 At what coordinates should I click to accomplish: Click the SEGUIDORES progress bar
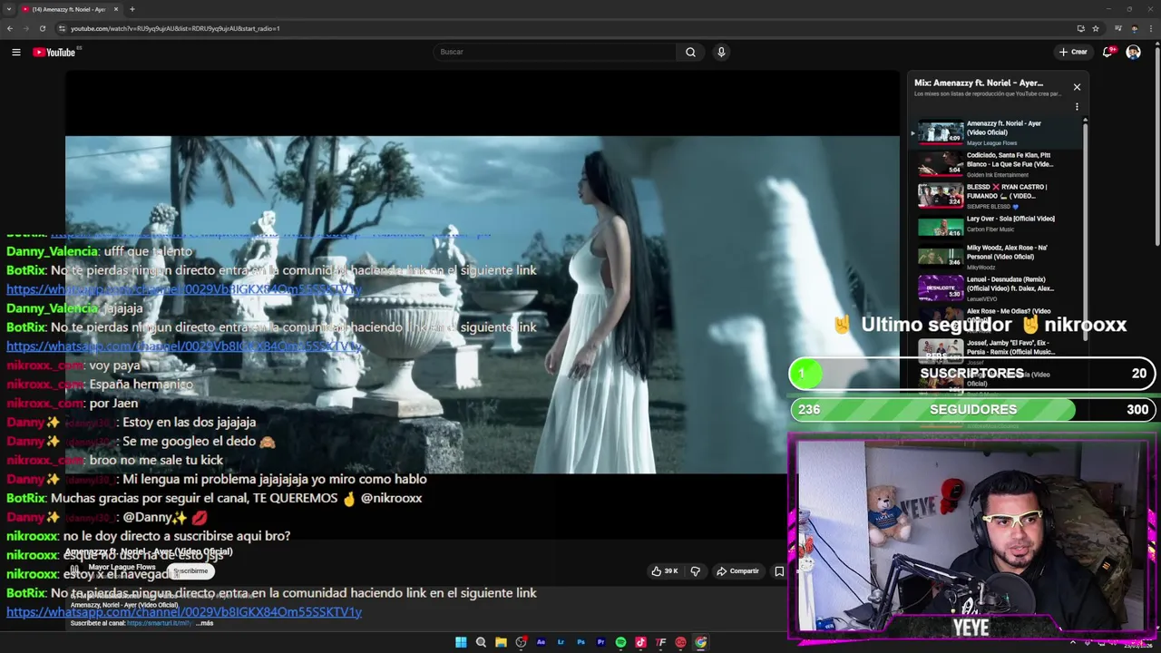tap(973, 410)
